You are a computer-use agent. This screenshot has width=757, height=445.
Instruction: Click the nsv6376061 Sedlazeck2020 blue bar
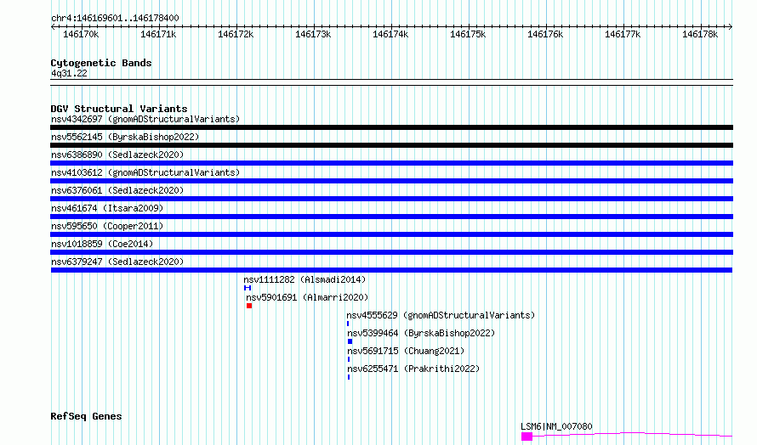coord(391,199)
